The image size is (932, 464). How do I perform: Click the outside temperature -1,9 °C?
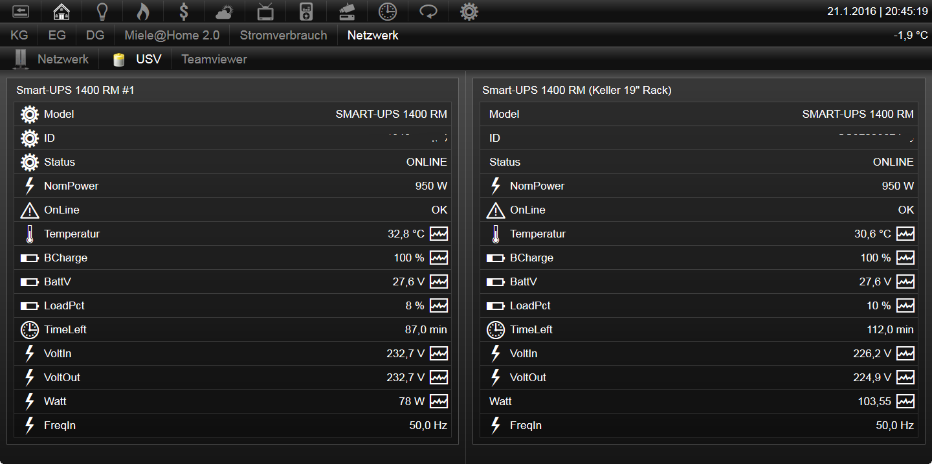point(911,36)
